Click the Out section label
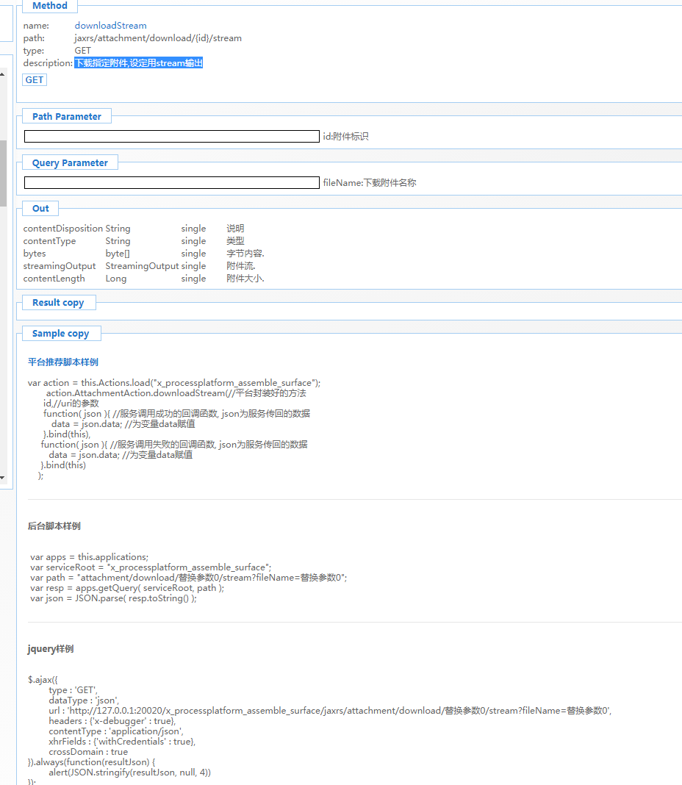The width and height of the screenshot is (682, 785). (40, 209)
